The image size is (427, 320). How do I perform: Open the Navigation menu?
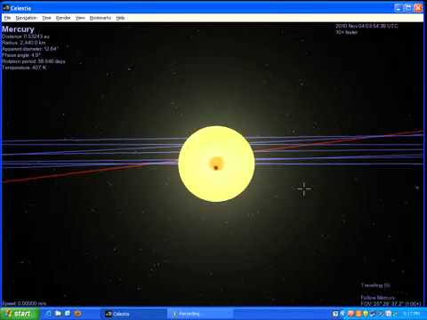click(x=27, y=18)
